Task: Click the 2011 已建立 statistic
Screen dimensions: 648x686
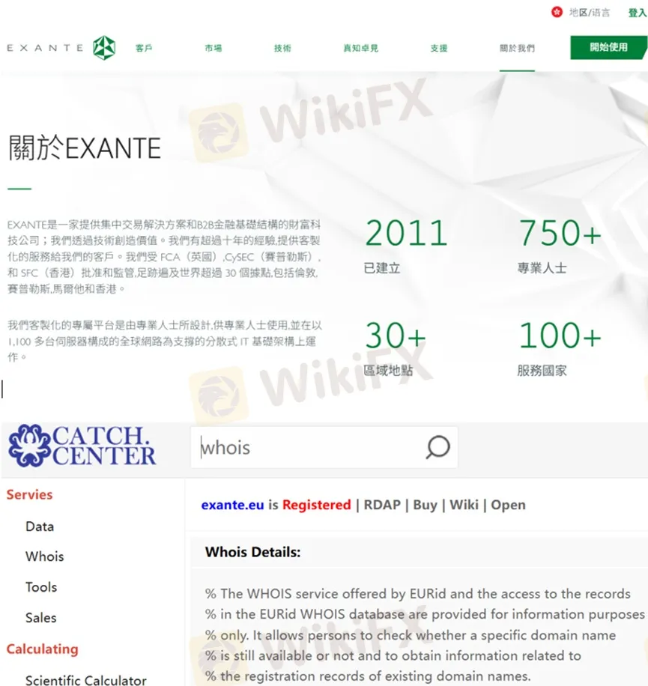Action: (x=406, y=246)
